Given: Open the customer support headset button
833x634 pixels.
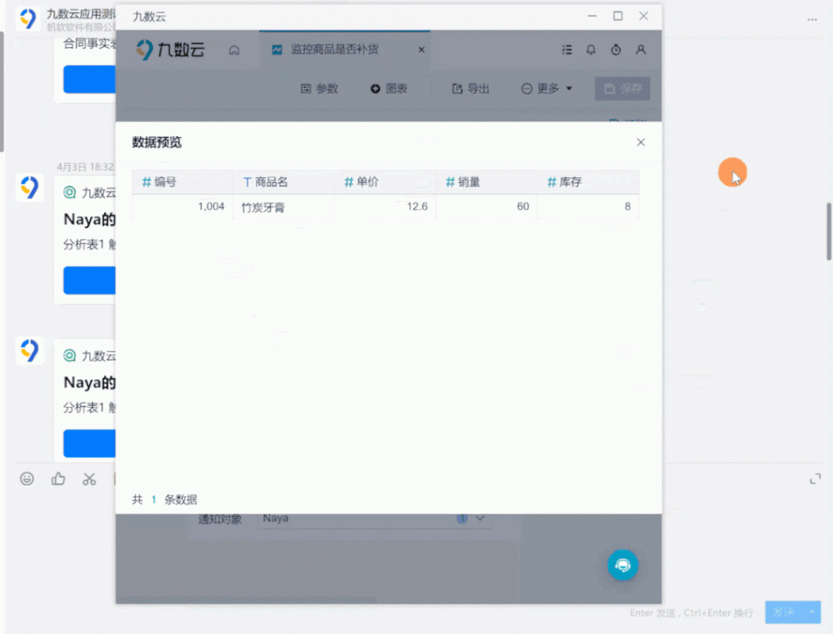Looking at the screenshot, I should (623, 565).
